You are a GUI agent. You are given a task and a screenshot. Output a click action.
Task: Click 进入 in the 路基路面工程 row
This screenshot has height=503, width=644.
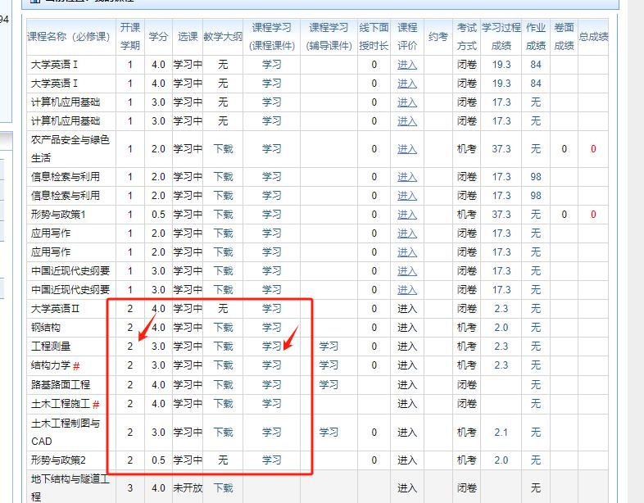coord(407,384)
